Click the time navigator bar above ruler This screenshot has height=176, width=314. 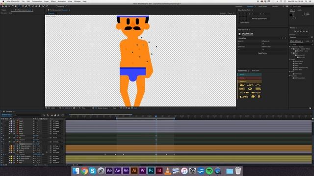tap(101, 114)
